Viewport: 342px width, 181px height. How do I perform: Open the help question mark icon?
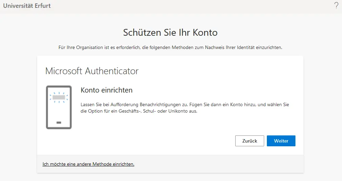(336, 5)
